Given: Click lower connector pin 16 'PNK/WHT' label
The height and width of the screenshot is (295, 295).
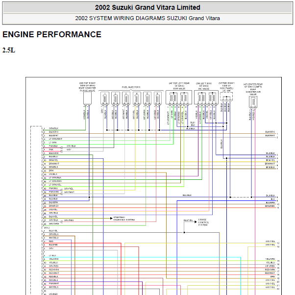Looking at the screenshot, I should coord(54,284).
